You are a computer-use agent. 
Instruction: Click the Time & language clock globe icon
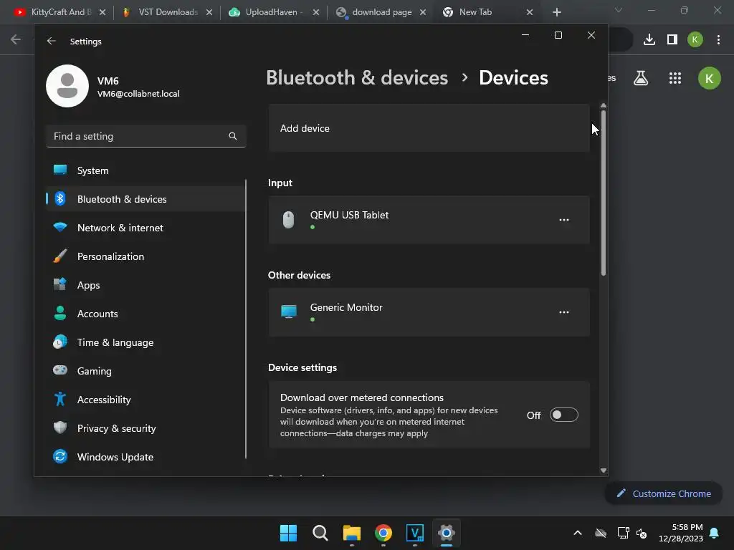click(x=60, y=342)
